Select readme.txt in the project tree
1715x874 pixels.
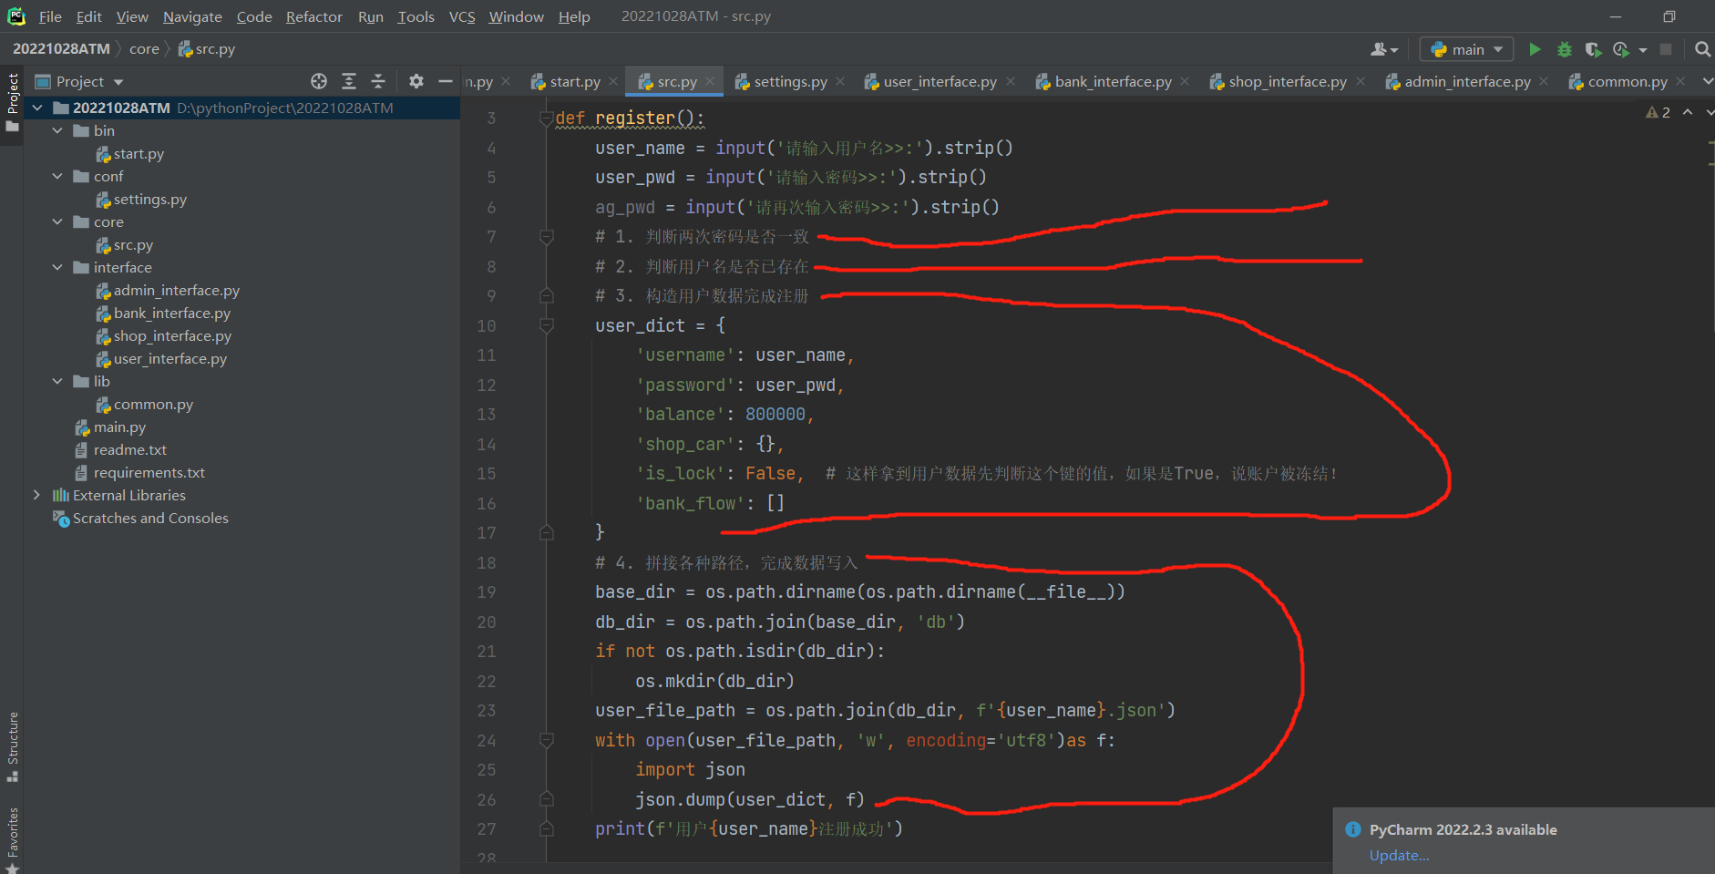129,449
